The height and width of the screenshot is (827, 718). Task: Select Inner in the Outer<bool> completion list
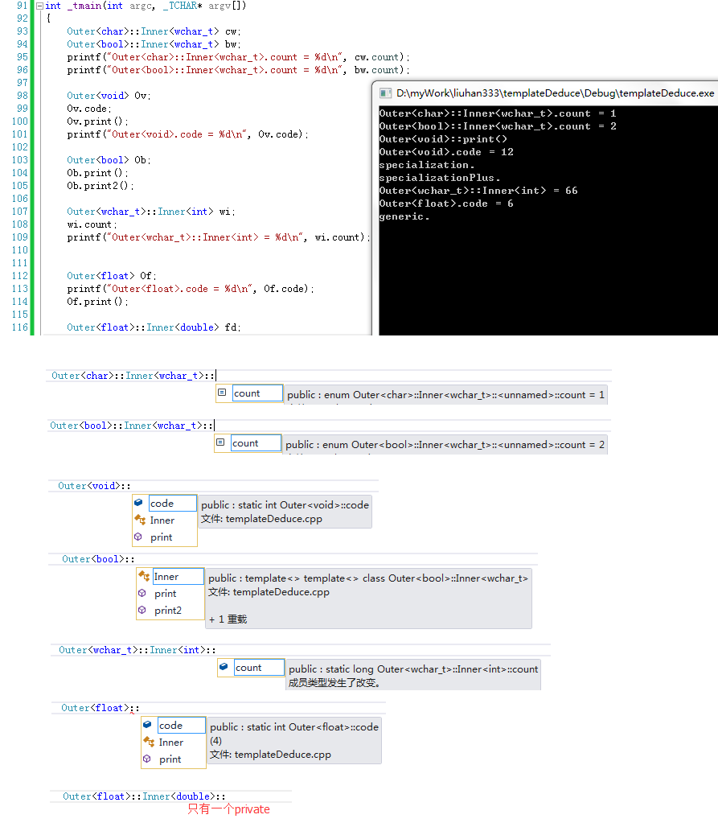tap(178, 577)
